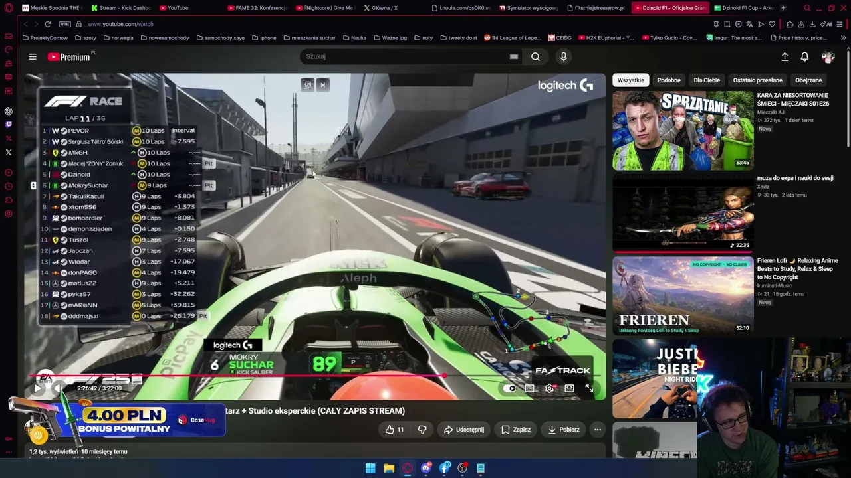Open Windows Start menu
The width and height of the screenshot is (851, 478).
370,468
